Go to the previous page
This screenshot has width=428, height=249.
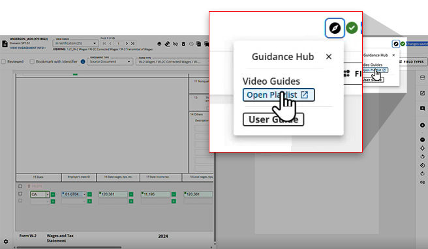110,44
